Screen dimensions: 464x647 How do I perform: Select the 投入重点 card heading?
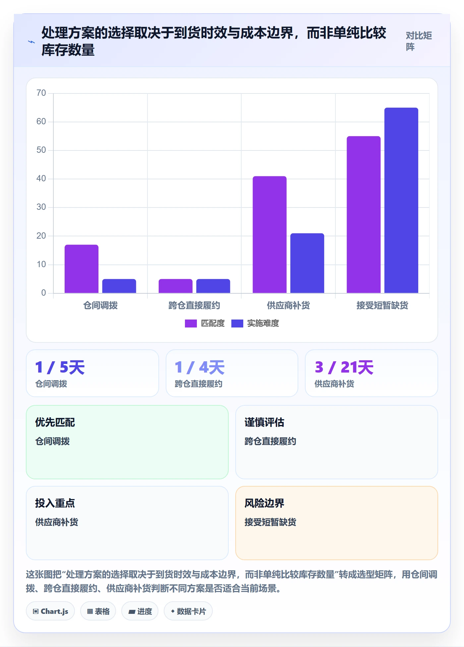(x=55, y=503)
